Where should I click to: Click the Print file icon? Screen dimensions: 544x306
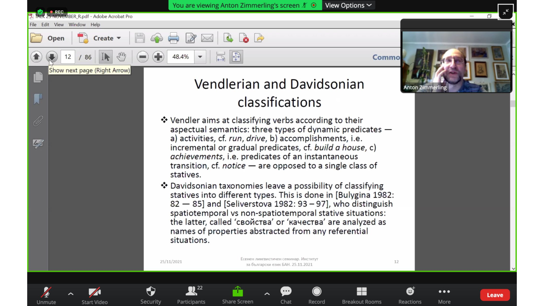click(173, 38)
